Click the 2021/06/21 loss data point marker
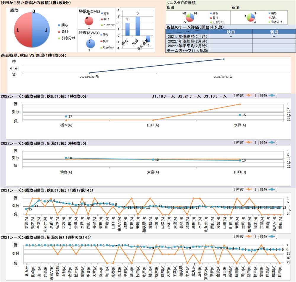This screenshot has height=282, width=296. 89,73
